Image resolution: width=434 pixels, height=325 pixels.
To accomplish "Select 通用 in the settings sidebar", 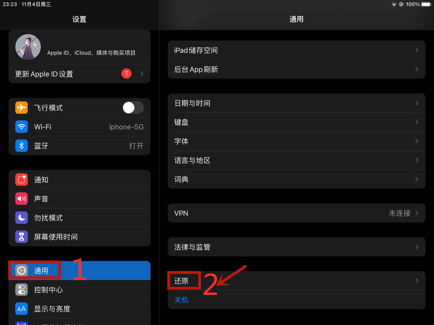I will [80, 271].
